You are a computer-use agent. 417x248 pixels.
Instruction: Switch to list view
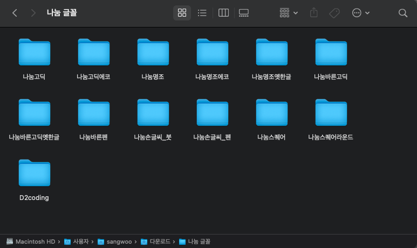tap(202, 13)
